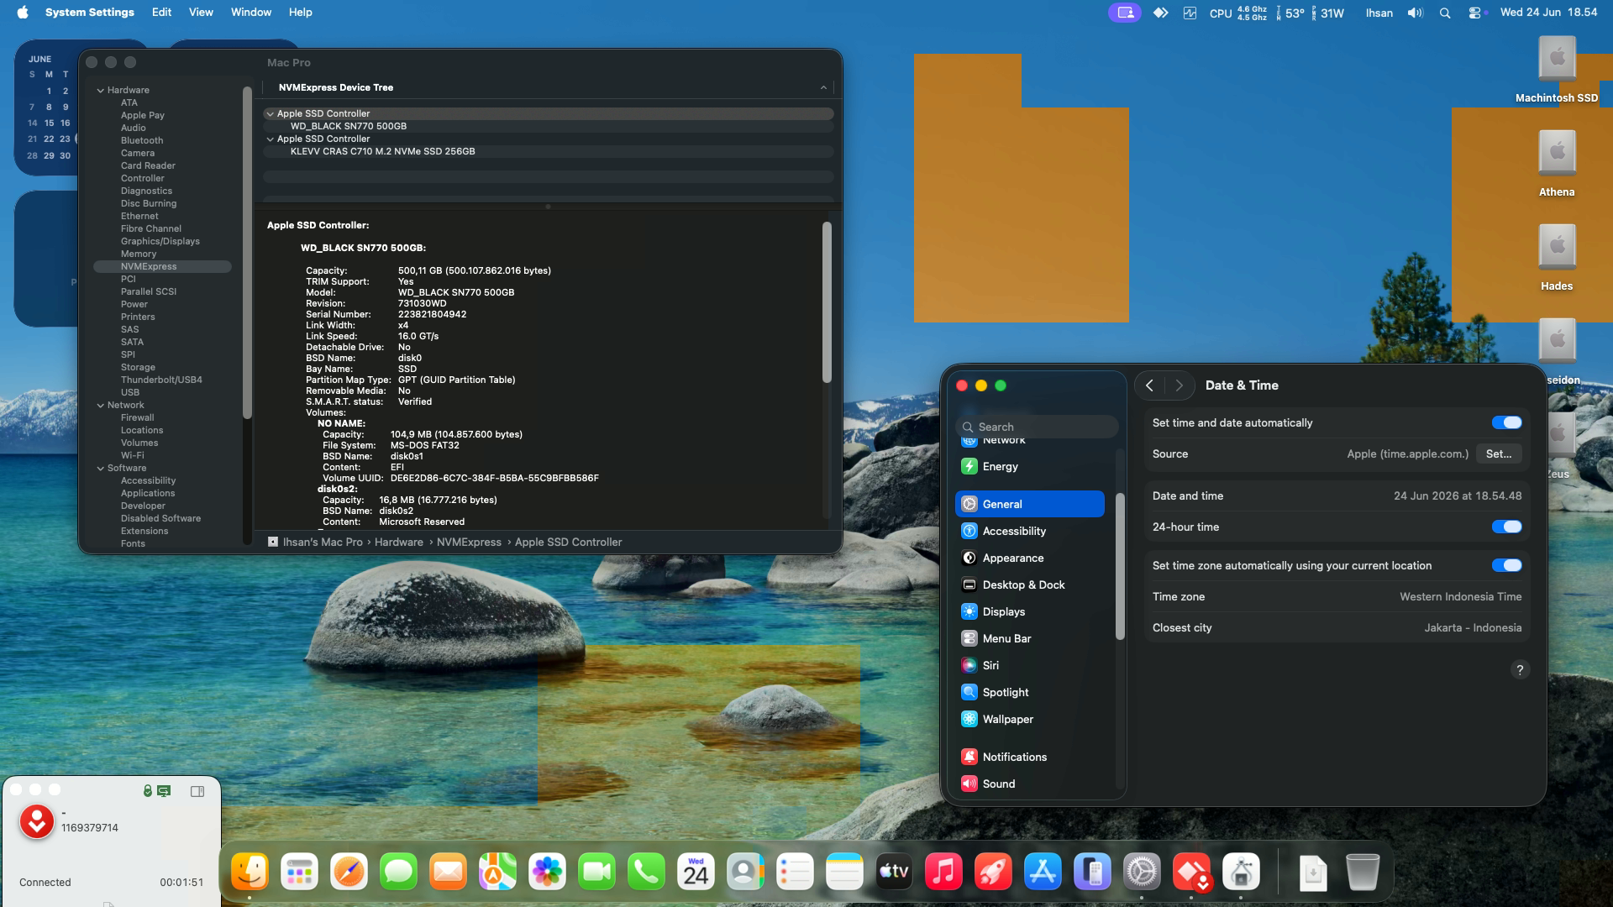Click the Help question mark button
The height and width of the screenshot is (907, 1613).
coord(1520,670)
